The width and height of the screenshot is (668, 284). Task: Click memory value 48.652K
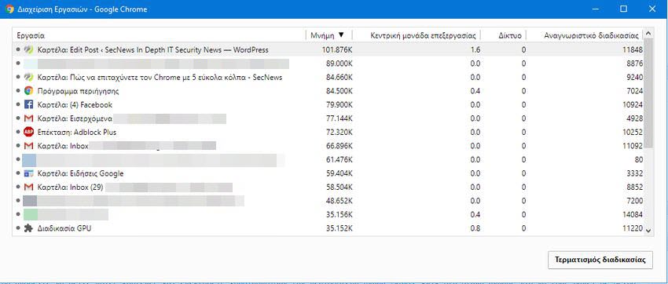(x=340, y=201)
